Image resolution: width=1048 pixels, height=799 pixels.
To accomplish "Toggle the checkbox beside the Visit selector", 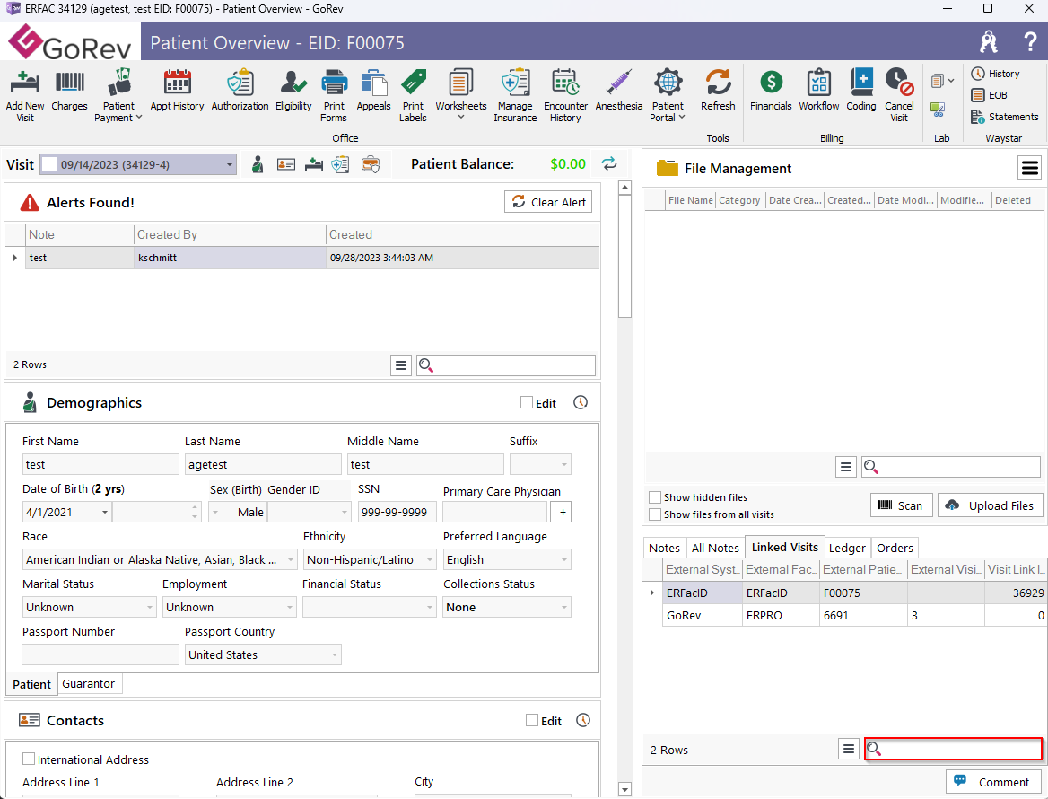I will pyautogui.click(x=48, y=163).
